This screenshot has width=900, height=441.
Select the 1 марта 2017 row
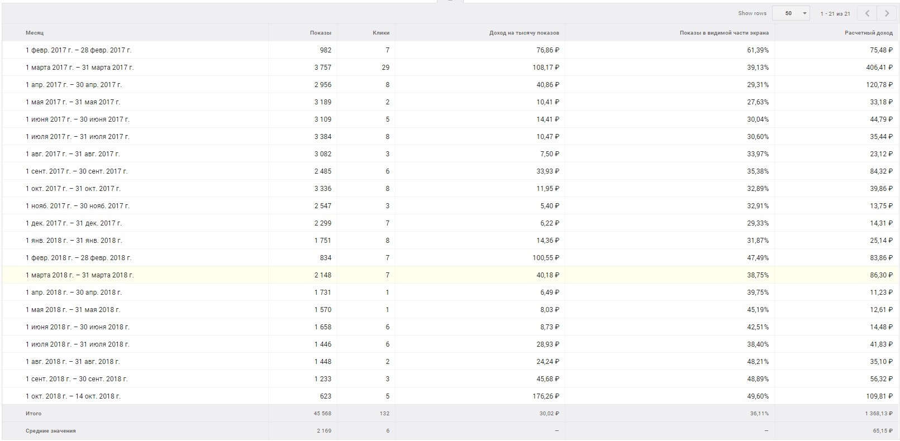(x=80, y=68)
